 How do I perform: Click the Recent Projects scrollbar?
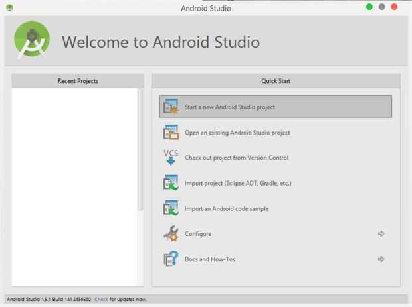click(x=141, y=149)
